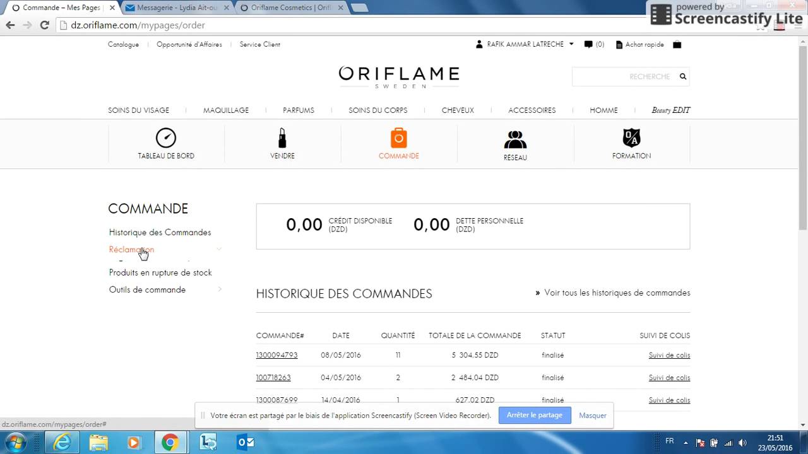Click Suivi de colis for order 1300094793
Image resolution: width=808 pixels, height=454 pixels.
coord(669,355)
